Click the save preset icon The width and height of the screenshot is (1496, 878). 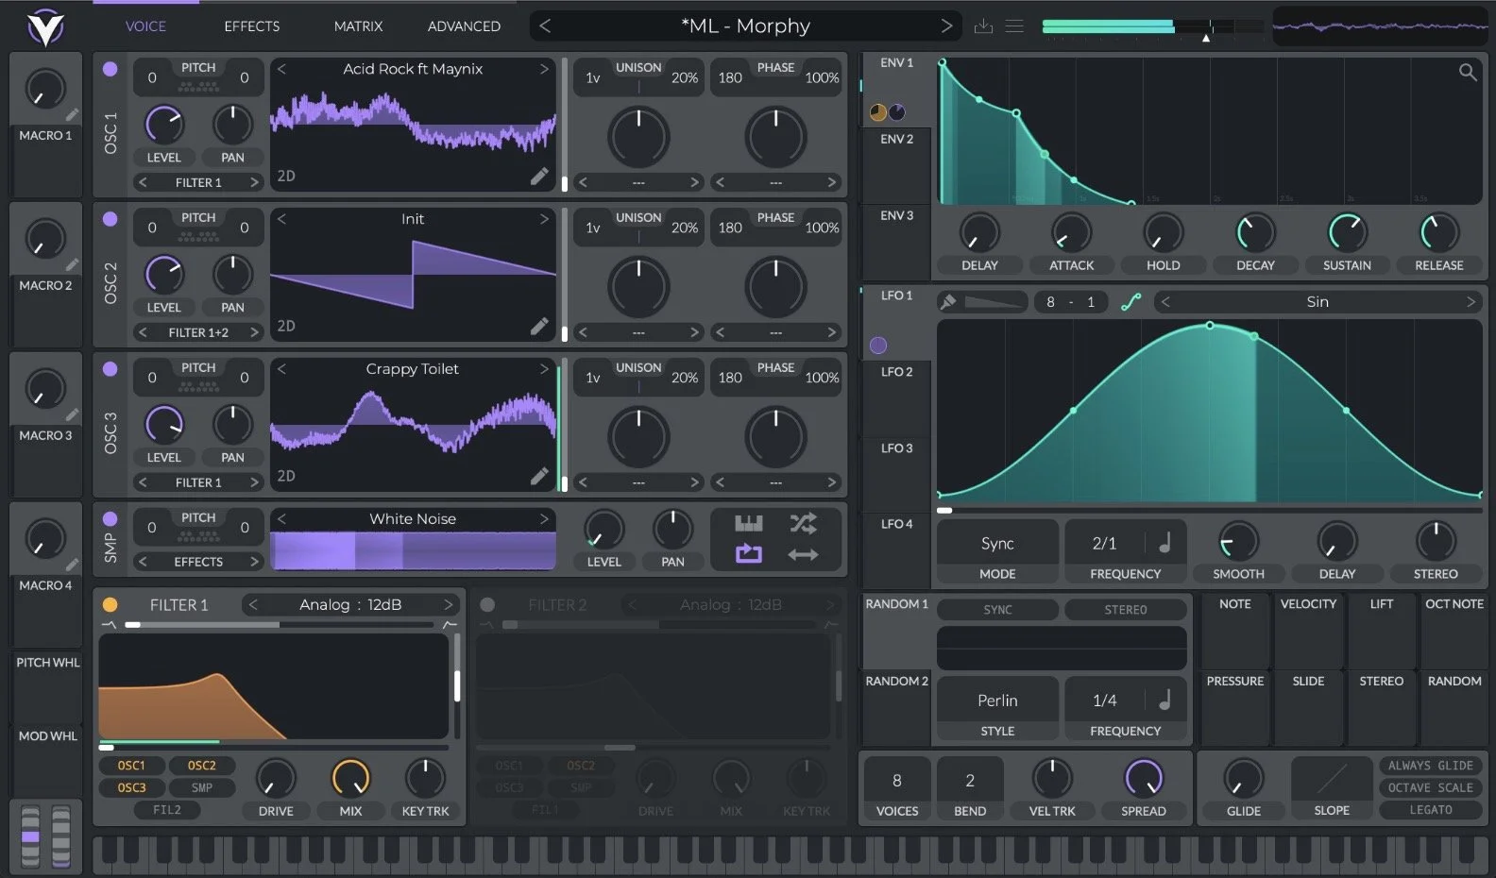pos(983,26)
